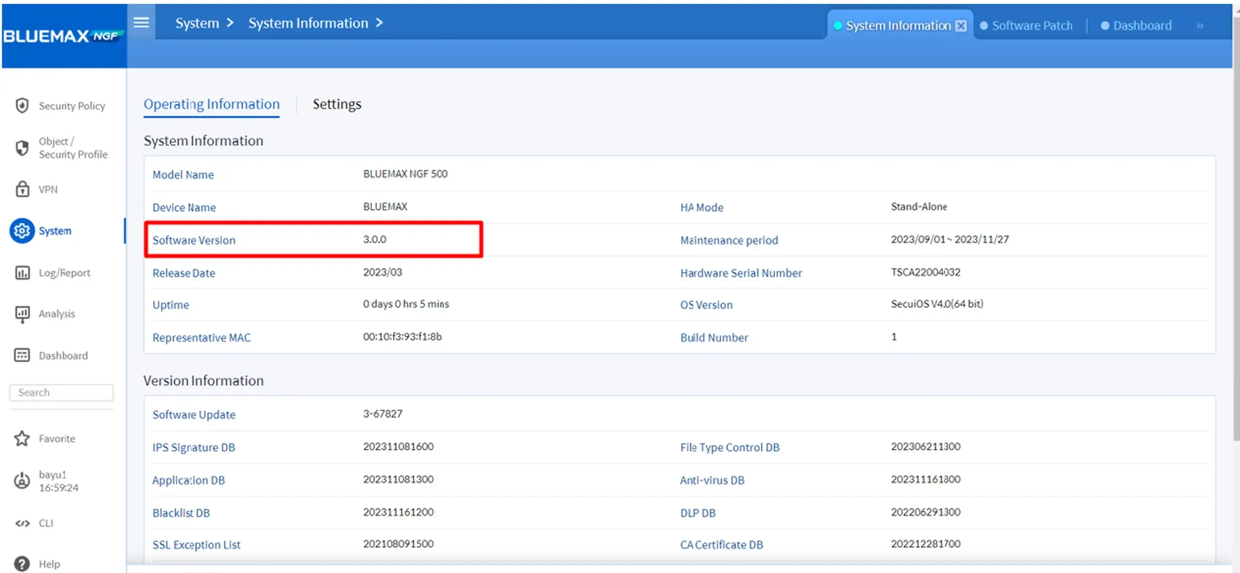Select the Software Version value 3.0.0
Screen dimensions: 1240x573
coord(375,239)
